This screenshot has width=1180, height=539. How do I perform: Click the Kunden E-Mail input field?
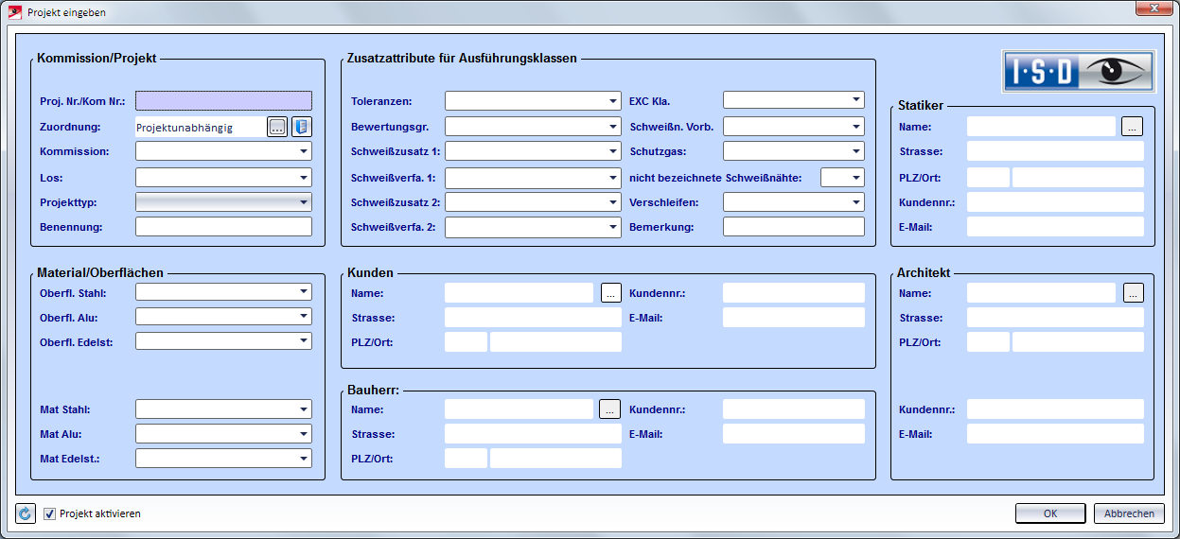(793, 318)
